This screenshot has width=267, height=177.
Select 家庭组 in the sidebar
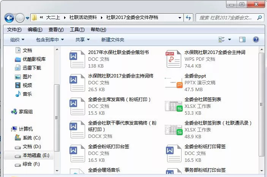pyautogui.click(x=22, y=112)
